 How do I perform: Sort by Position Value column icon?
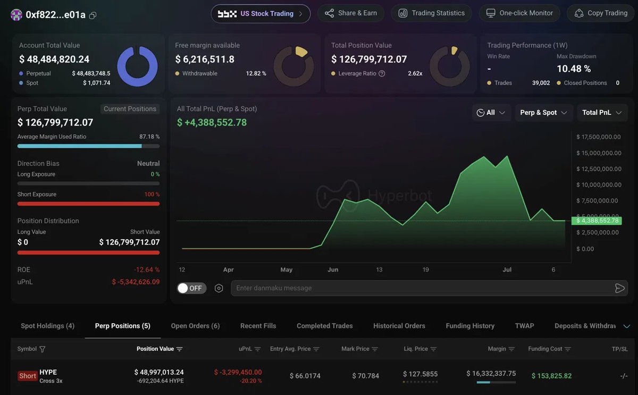[x=179, y=349]
